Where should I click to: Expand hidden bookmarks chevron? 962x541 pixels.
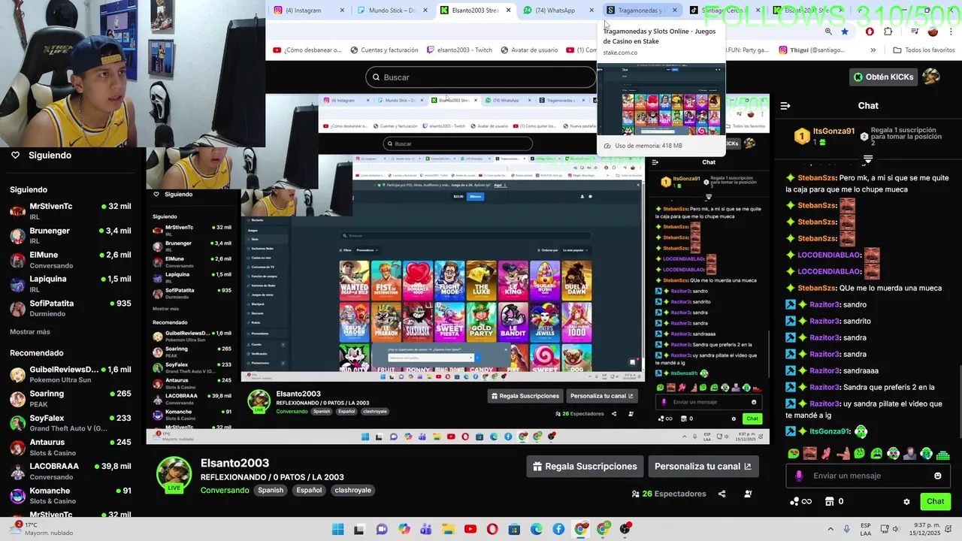(x=873, y=50)
